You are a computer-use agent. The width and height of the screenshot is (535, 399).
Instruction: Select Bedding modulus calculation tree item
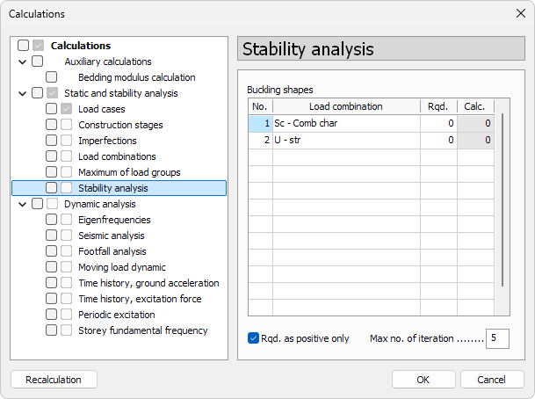(137, 77)
